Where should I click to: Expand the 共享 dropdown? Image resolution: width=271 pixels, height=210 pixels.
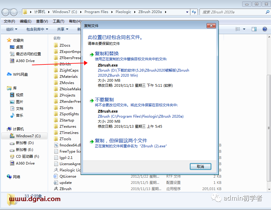63,29
